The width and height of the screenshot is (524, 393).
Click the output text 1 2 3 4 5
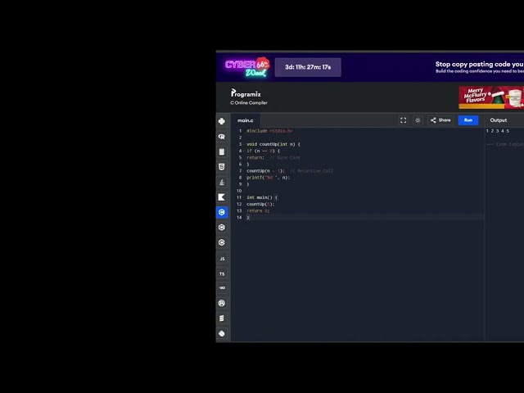pos(498,131)
